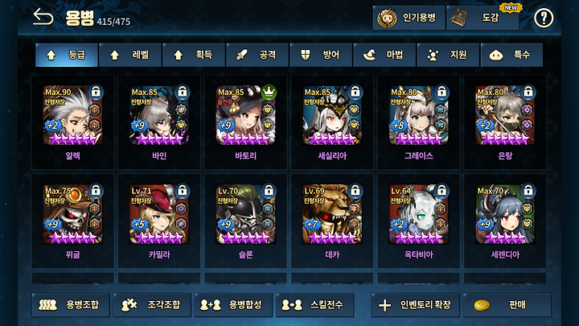Open 조각조합 puzzle piece combine
The image size is (579, 326).
(x=152, y=305)
